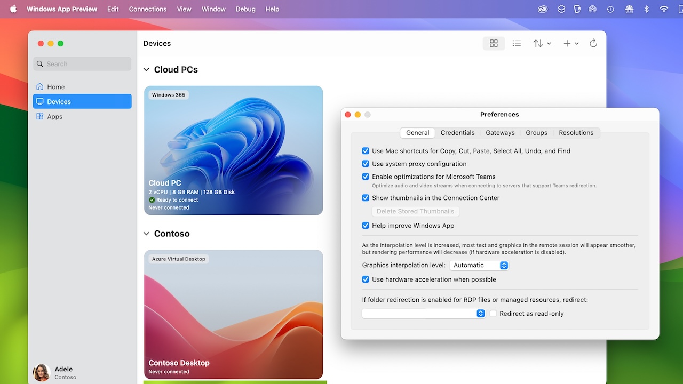Open the sort order menu
Viewport: 683px width, 384px height.
(542, 43)
